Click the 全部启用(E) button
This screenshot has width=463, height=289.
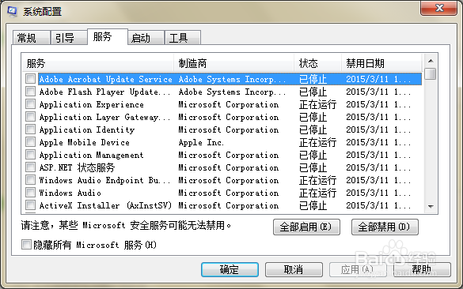click(x=306, y=227)
